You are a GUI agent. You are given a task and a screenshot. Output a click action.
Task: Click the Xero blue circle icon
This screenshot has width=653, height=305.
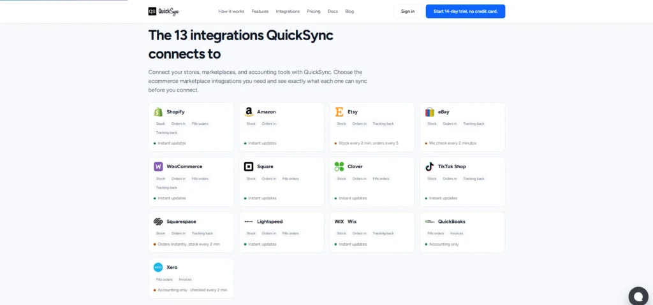pyautogui.click(x=158, y=267)
